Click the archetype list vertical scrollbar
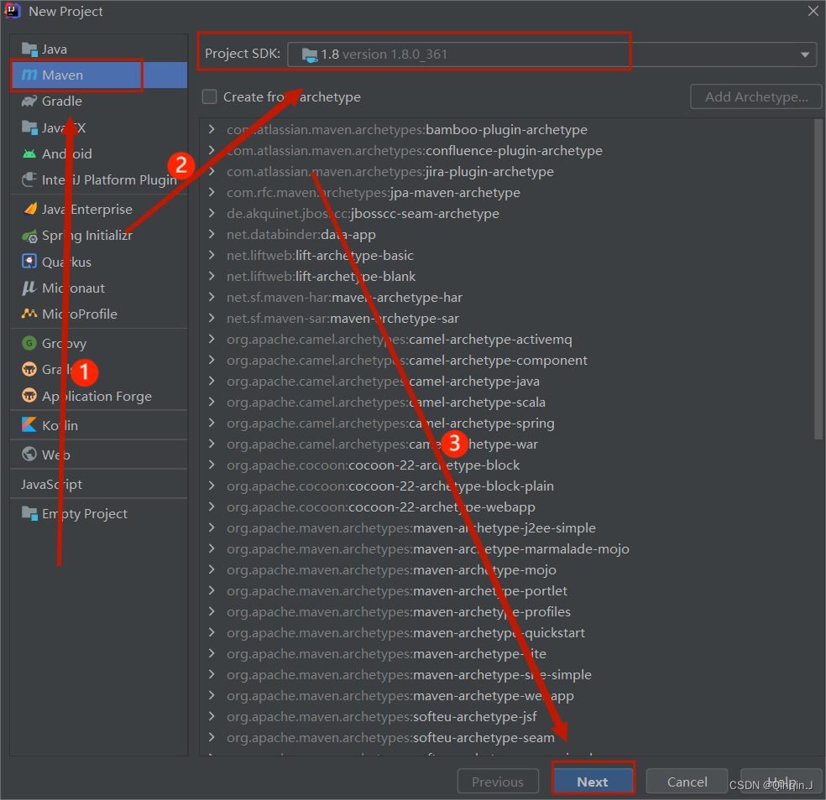This screenshot has width=826, height=800. click(818, 279)
